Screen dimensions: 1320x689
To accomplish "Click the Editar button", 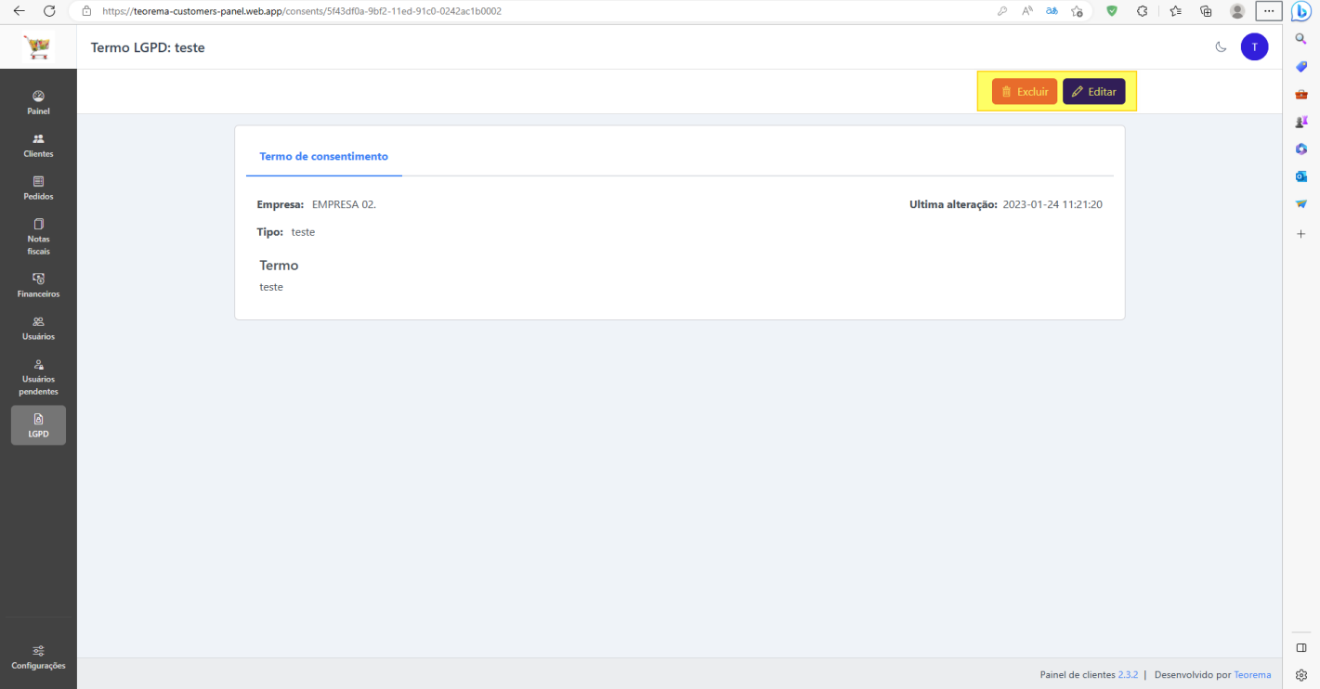I will 1093,91.
